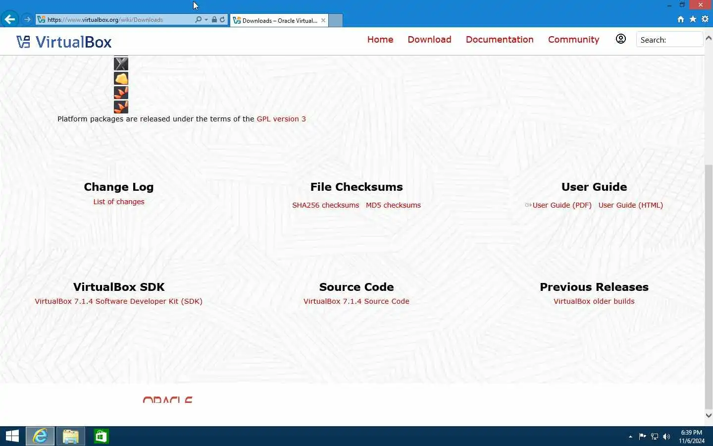Click the VirtualBox SDK heading
Image resolution: width=713 pixels, height=446 pixels.
tap(119, 287)
